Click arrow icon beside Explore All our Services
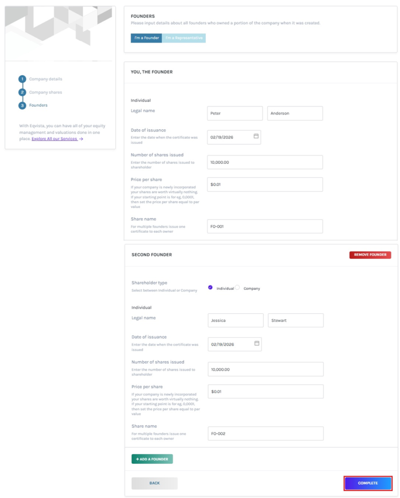The height and width of the screenshot is (498, 400). click(81, 139)
